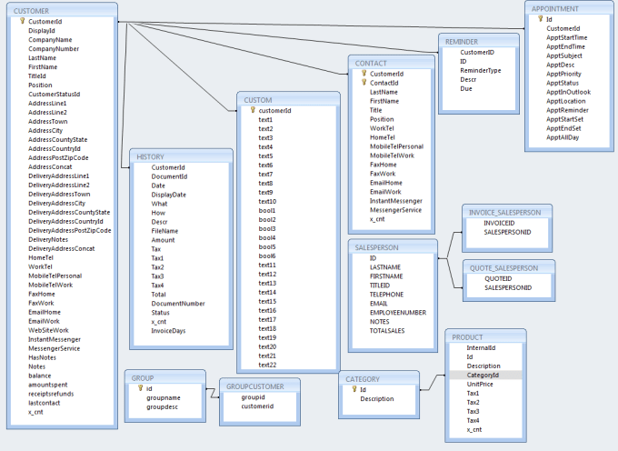Screen dimensions: 618x451
Task: Select the REMINDER table title bar
Action: tap(479, 42)
